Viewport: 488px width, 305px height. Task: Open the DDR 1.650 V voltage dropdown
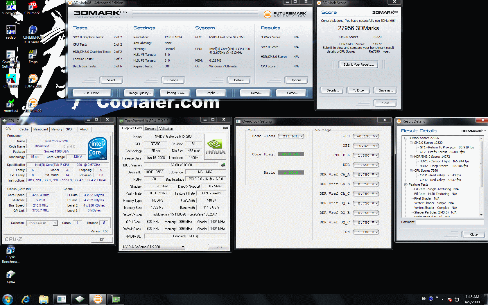[x=366, y=165]
